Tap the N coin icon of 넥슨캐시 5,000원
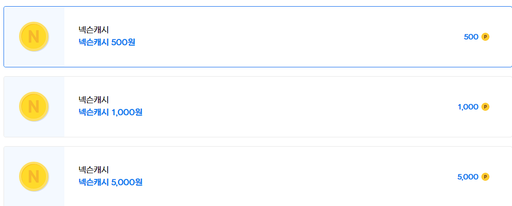The image size is (512, 206). [34, 177]
